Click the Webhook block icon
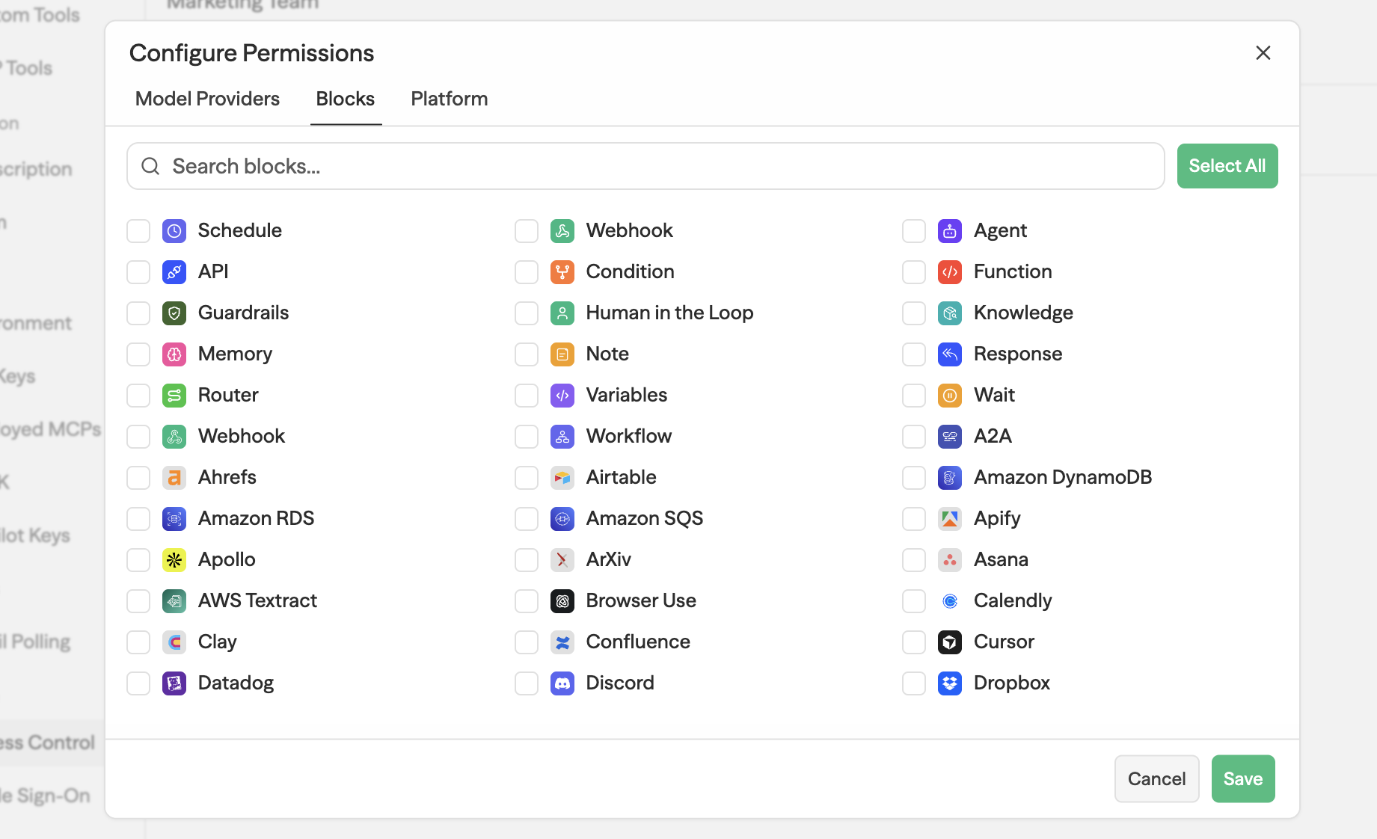The height and width of the screenshot is (839, 1377). pyautogui.click(x=562, y=231)
